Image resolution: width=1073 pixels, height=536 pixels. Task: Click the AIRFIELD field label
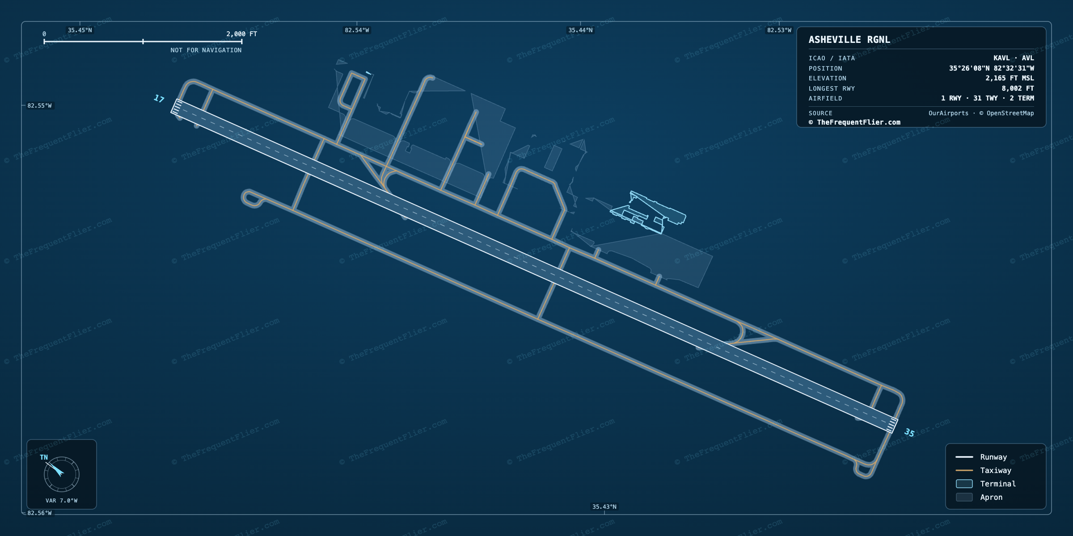click(x=825, y=98)
